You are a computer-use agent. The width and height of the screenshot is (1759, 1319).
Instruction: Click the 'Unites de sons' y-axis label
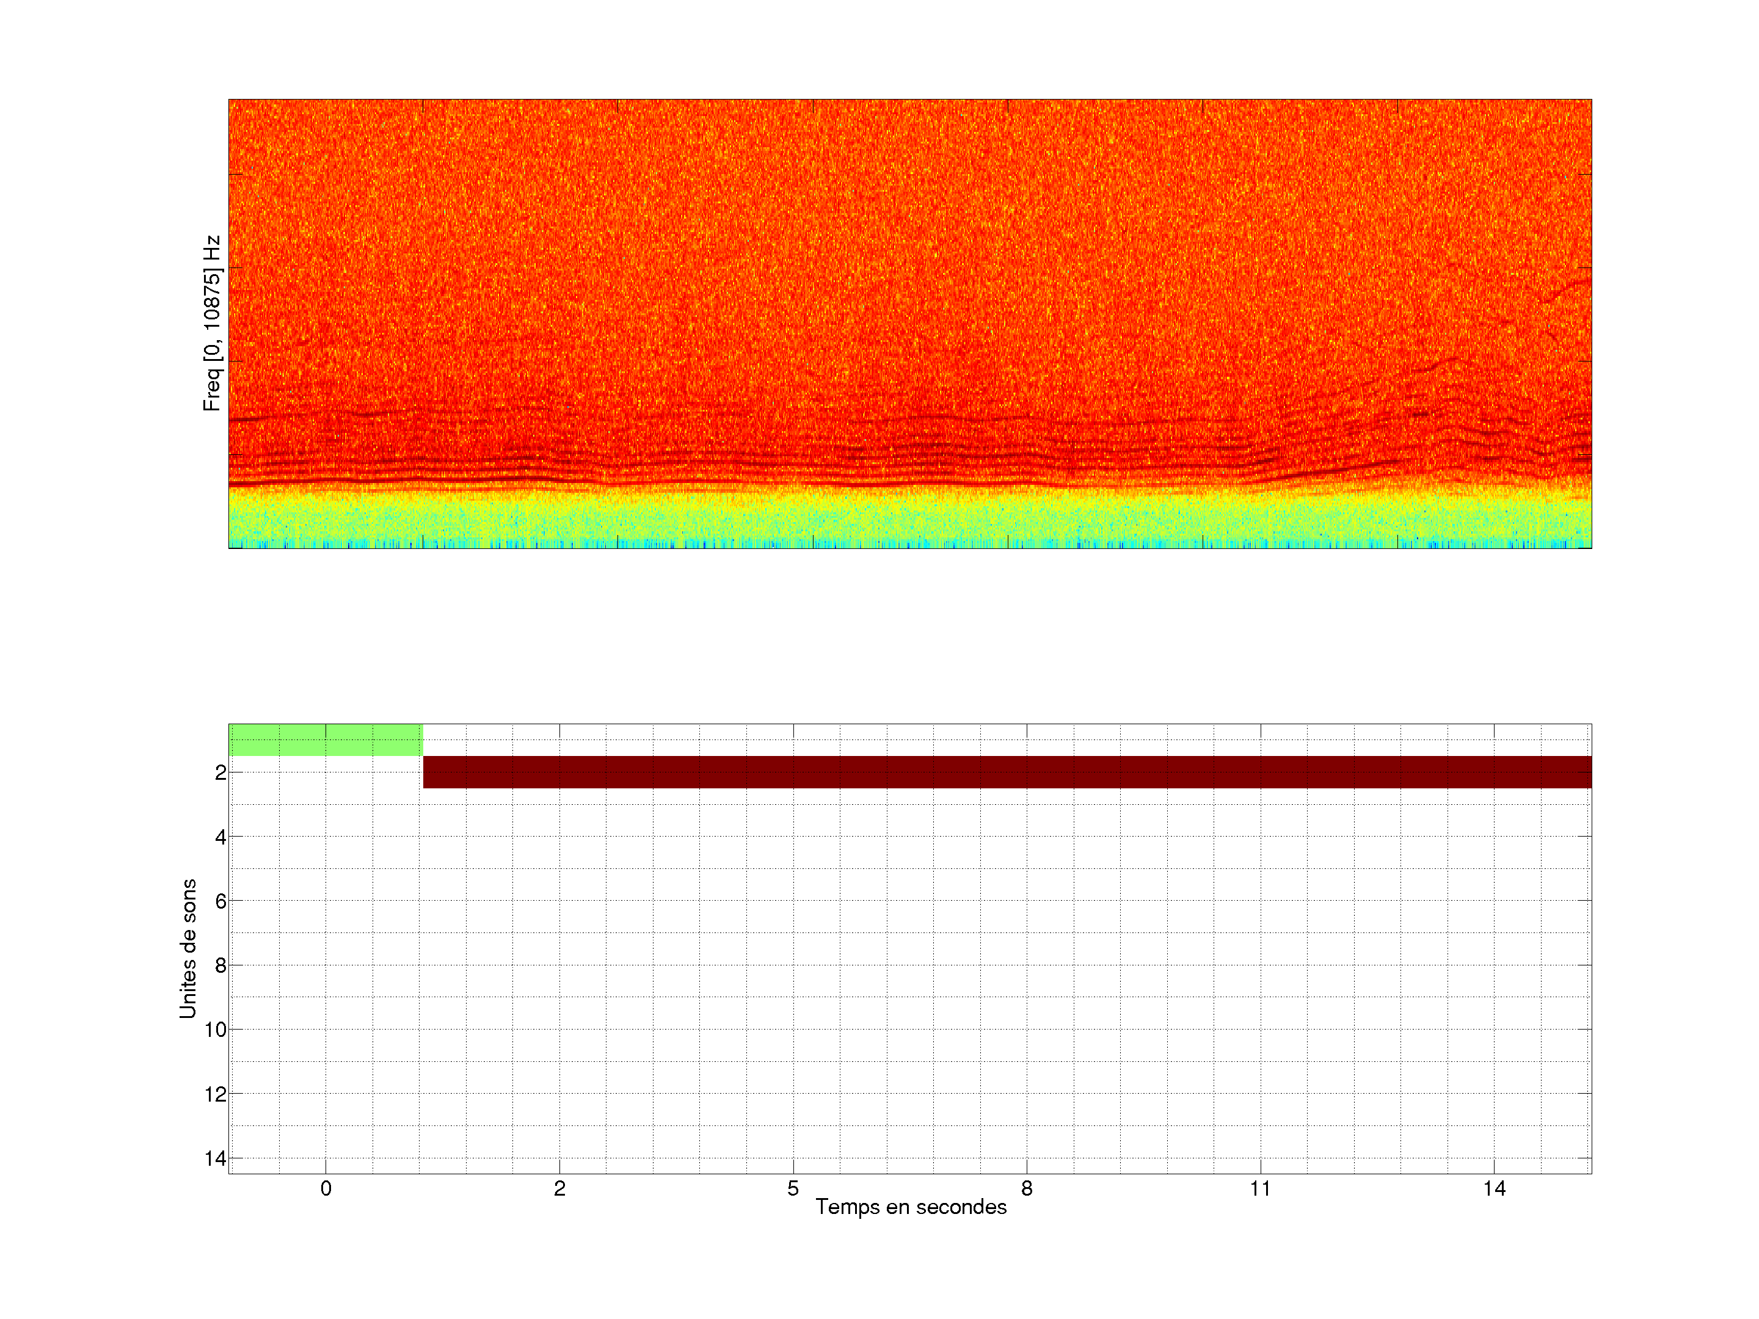[x=188, y=948]
